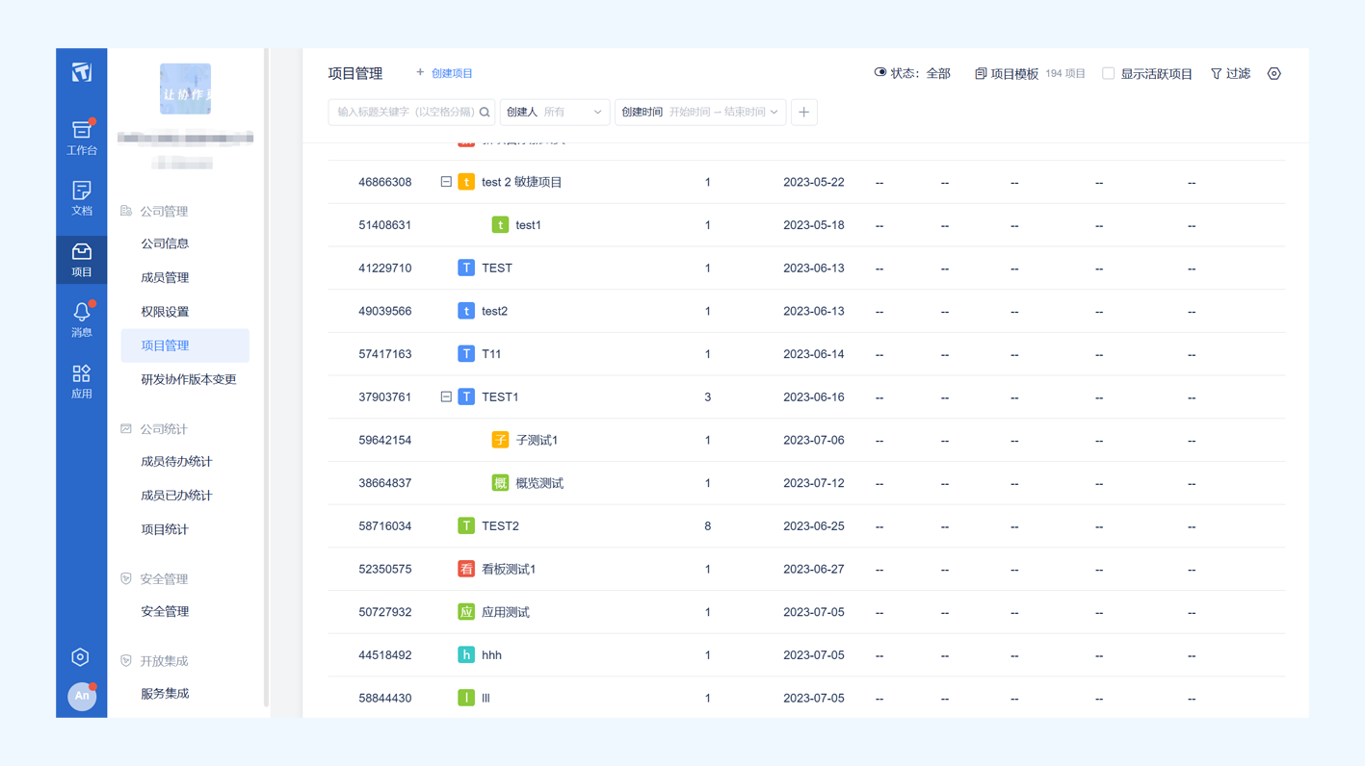Screen dimensions: 1365x766
Task: Click the blue T icon of TEST
Action: [x=466, y=268]
